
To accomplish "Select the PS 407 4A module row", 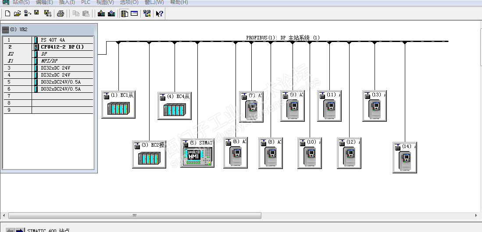I will tap(49, 40).
